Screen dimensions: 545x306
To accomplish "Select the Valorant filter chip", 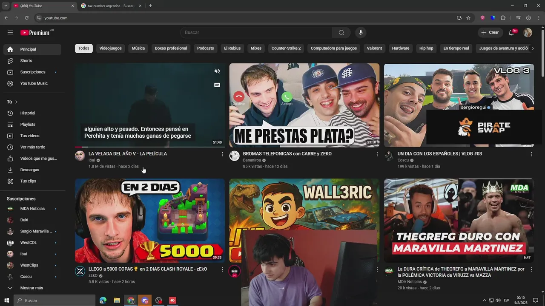I will point(374,48).
